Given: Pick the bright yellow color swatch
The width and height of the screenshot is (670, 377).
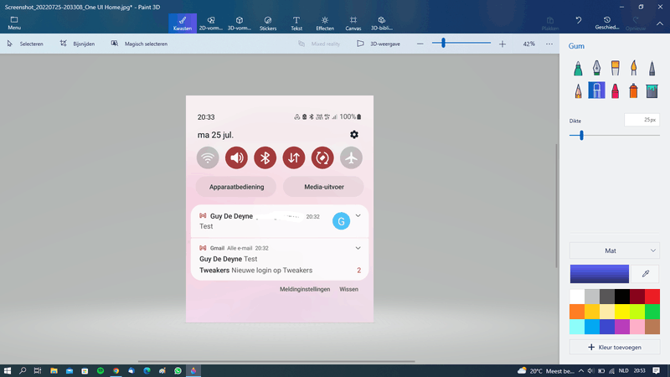Looking at the screenshot, I should [x=622, y=311].
